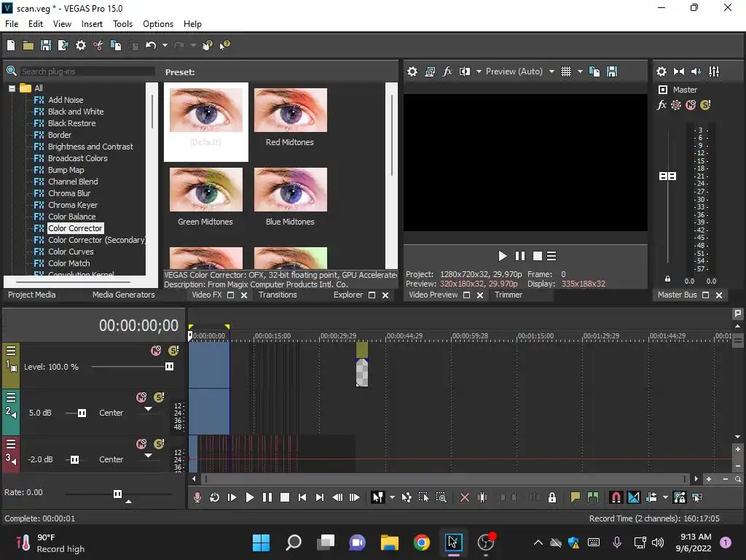Adjust the Master volume fader
The width and height of the screenshot is (746, 560).
[x=667, y=176]
